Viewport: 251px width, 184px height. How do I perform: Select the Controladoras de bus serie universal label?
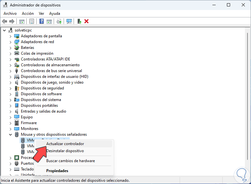pos(51,71)
